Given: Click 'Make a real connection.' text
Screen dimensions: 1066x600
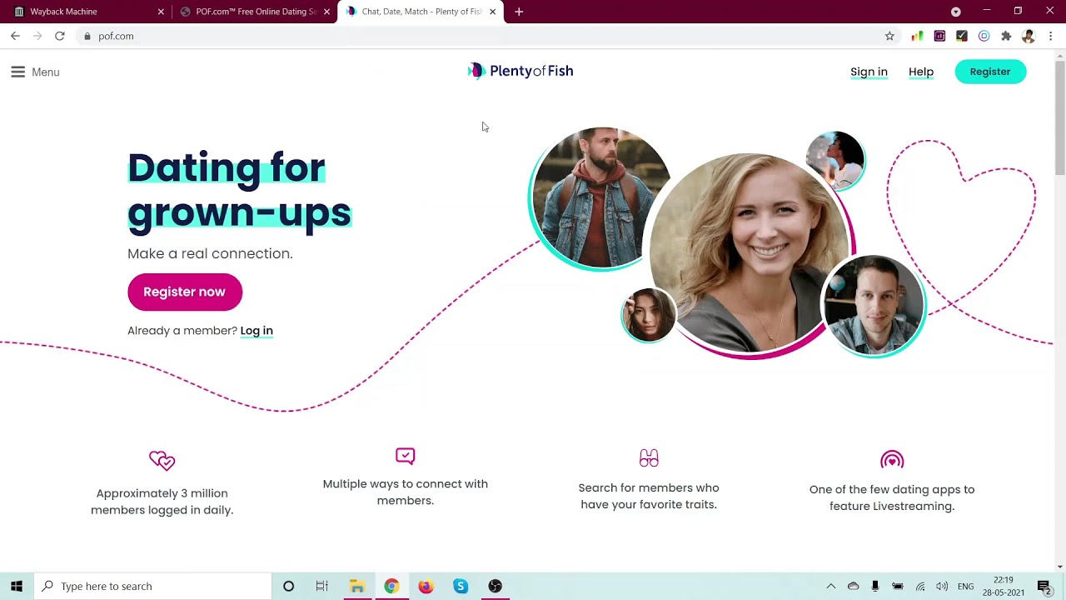Looking at the screenshot, I should tap(210, 253).
